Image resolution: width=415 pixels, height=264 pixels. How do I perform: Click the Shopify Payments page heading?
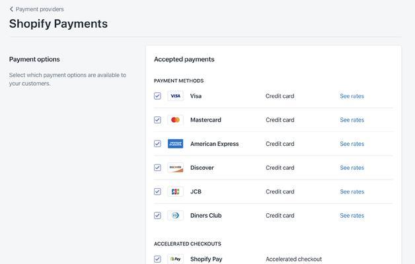59,24
